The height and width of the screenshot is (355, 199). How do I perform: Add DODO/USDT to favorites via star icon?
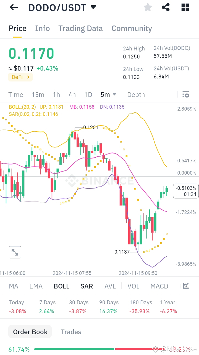pos(148,7)
